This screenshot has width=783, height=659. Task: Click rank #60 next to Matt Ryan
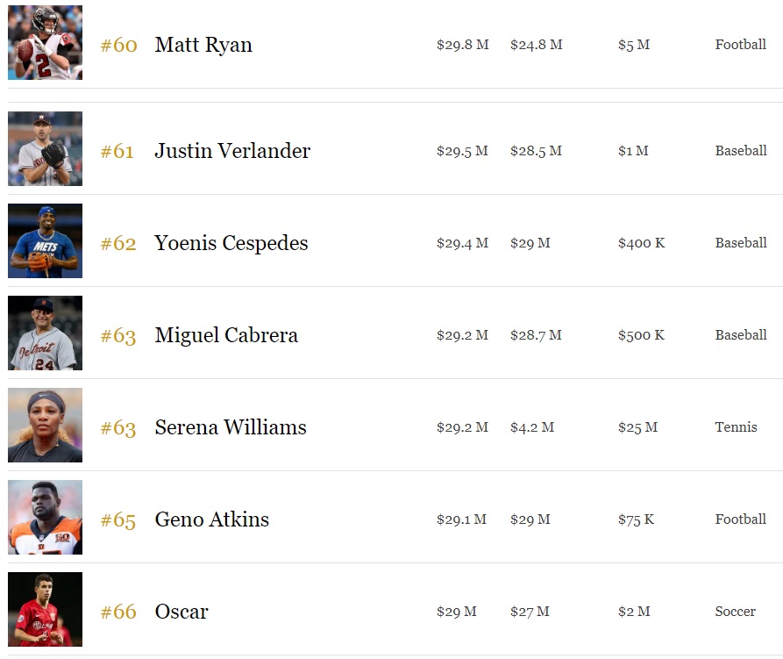tap(119, 46)
